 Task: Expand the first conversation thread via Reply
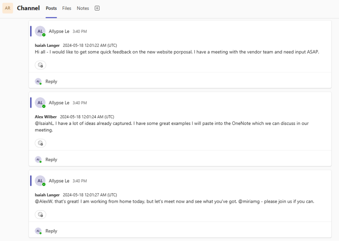[51, 81]
